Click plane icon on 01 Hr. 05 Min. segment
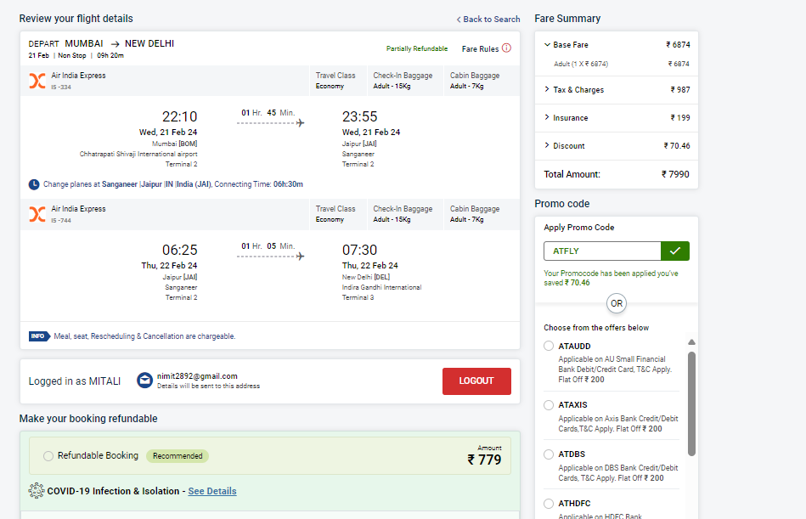 300,256
